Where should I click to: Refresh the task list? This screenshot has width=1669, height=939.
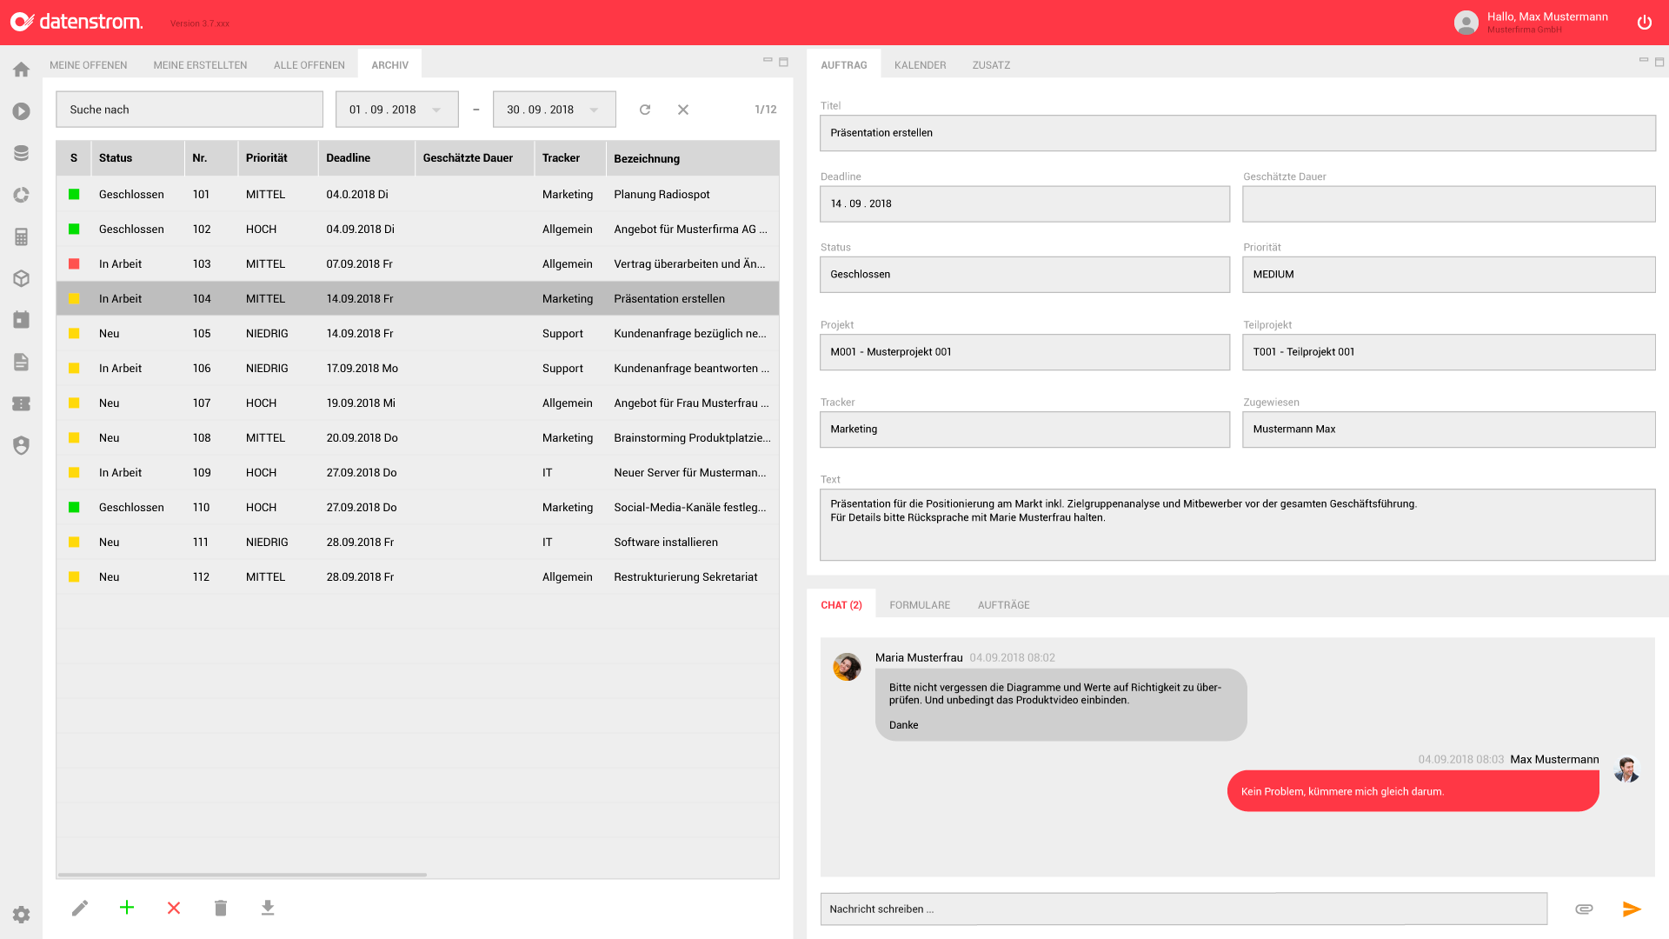pyautogui.click(x=645, y=110)
